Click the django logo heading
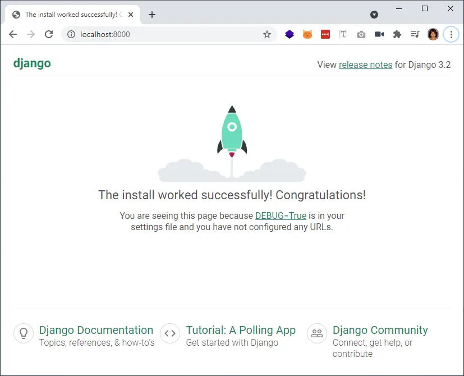 tap(32, 63)
